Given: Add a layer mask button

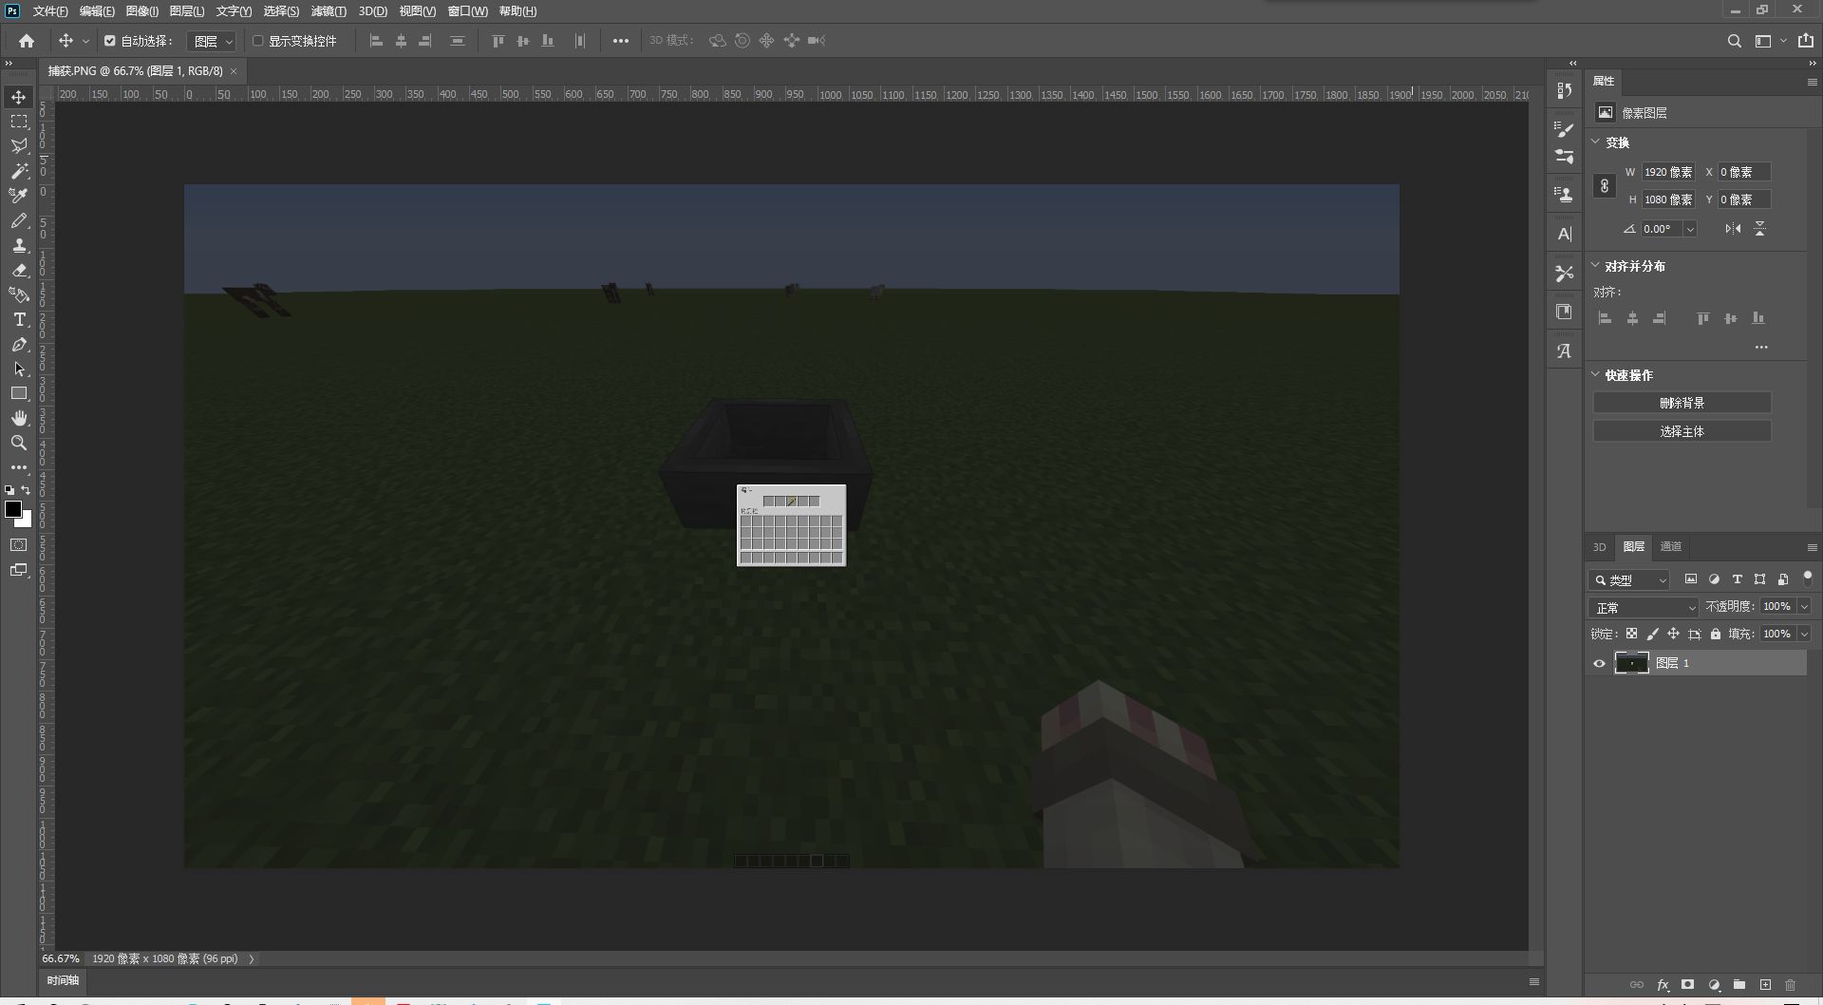Looking at the screenshot, I should pos(1687,985).
